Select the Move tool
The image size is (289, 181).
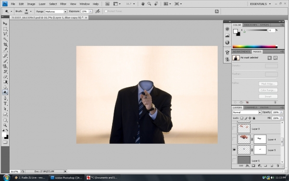5,24
